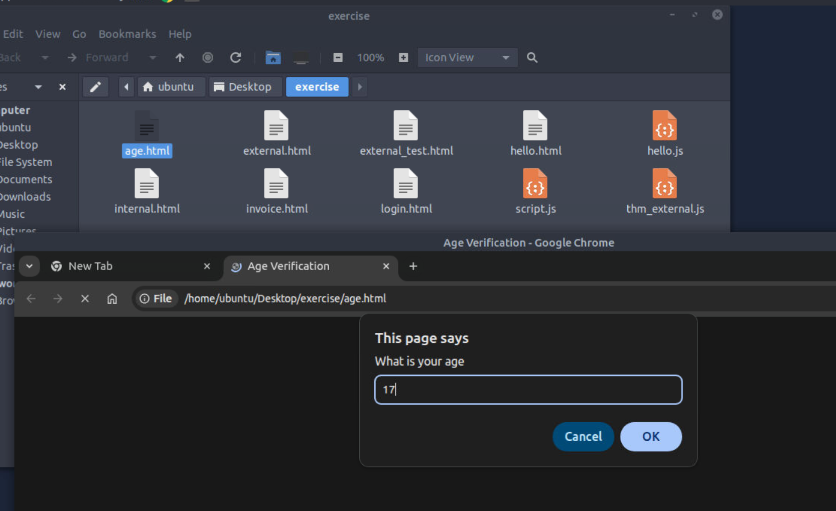
Task: Click OK in the age prompt
Action: click(x=651, y=437)
